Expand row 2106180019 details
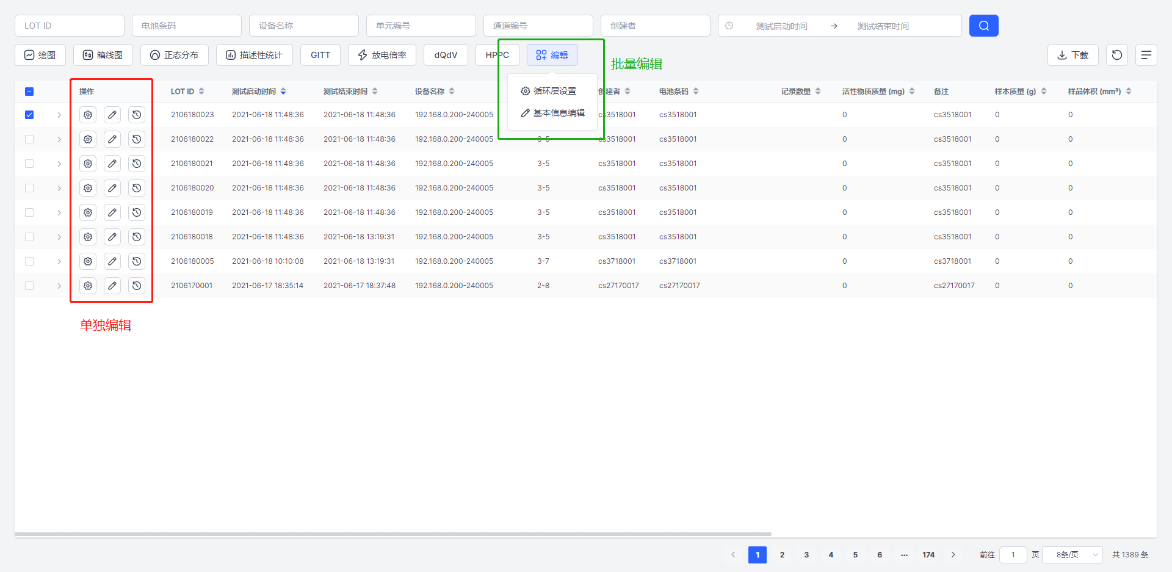The image size is (1172, 572). pyautogui.click(x=59, y=212)
